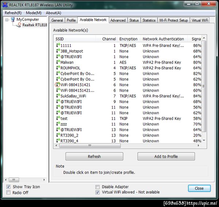219x207 pixels.
Task: Select the network named test
Action: [x=128, y=118]
